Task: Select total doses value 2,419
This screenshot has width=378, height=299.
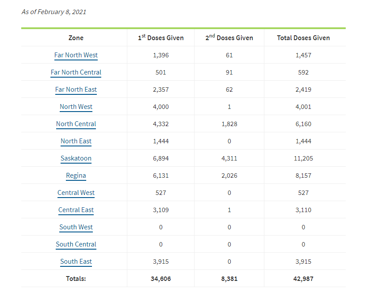Action: click(x=303, y=90)
